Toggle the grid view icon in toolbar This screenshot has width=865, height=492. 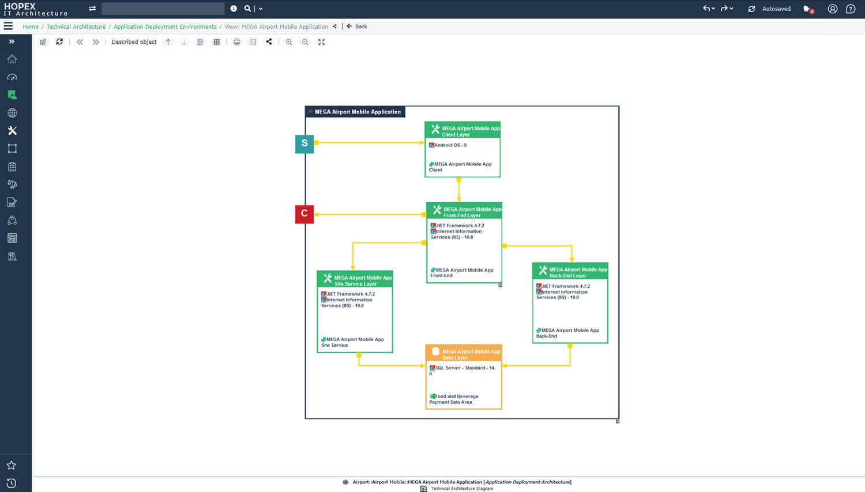tap(216, 42)
